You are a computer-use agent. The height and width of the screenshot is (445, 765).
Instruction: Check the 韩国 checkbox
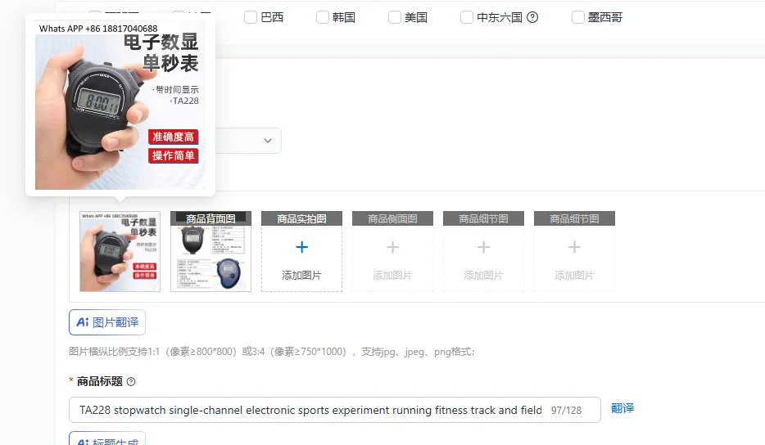click(x=323, y=17)
